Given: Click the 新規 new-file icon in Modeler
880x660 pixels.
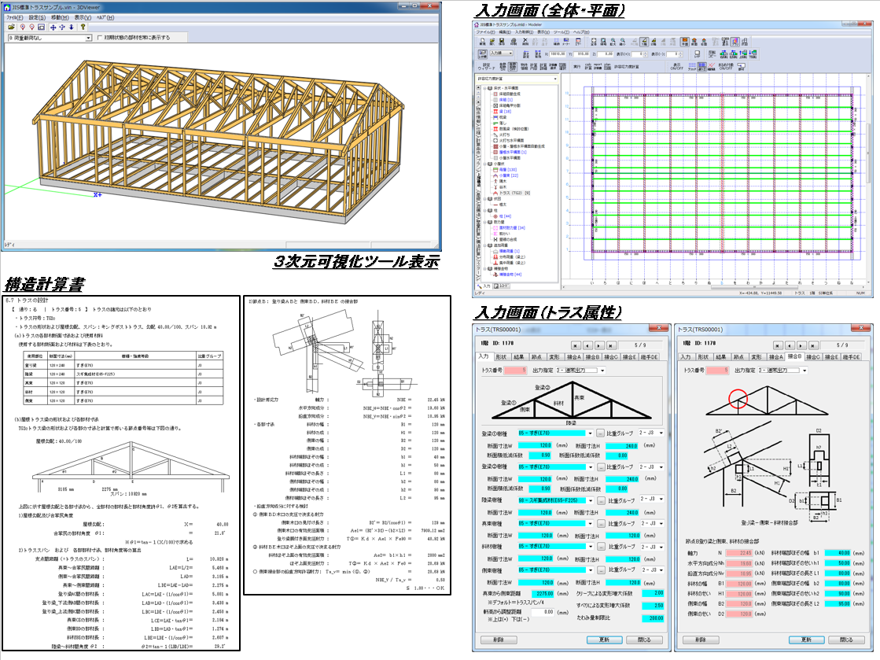Looking at the screenshot, I should [482, 42].
